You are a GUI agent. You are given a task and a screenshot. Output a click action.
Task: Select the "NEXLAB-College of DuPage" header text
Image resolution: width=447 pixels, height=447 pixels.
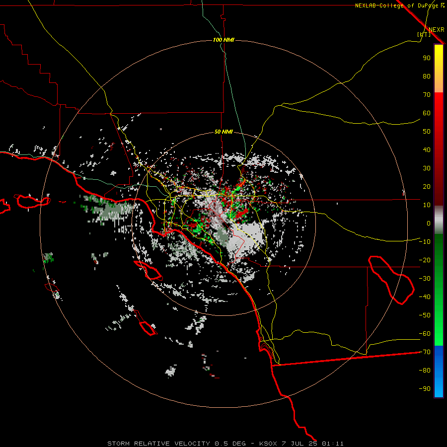click(397, 5)
